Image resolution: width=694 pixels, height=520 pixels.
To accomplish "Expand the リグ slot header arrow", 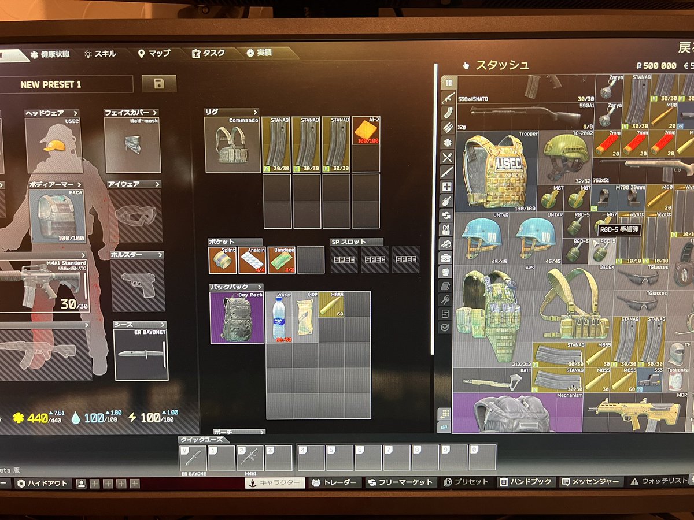I will coord(255,112).
